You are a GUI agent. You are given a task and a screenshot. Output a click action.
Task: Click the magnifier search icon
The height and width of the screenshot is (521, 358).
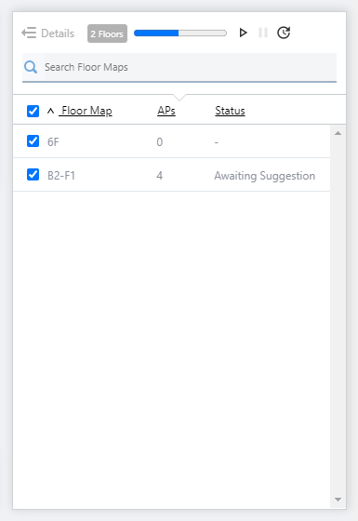pos(31,67)
